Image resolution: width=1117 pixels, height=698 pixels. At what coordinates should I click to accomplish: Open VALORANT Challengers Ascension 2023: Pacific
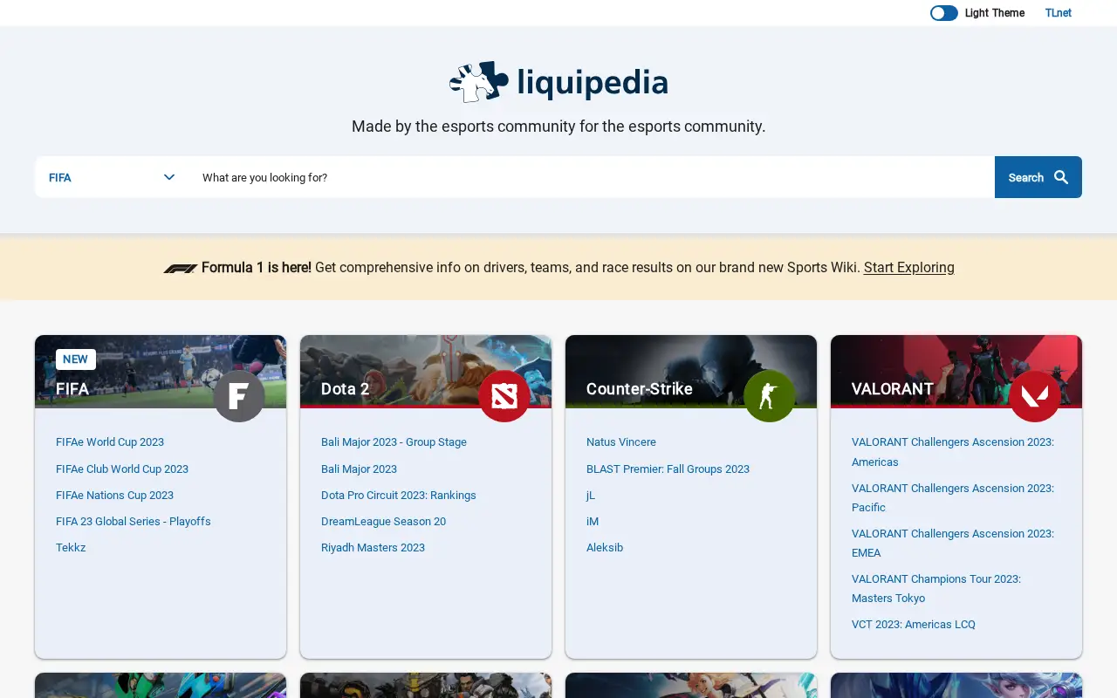pos(953,497)
